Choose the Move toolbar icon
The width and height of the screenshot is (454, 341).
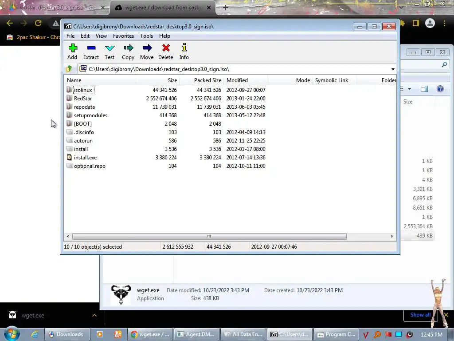point(147,48)
